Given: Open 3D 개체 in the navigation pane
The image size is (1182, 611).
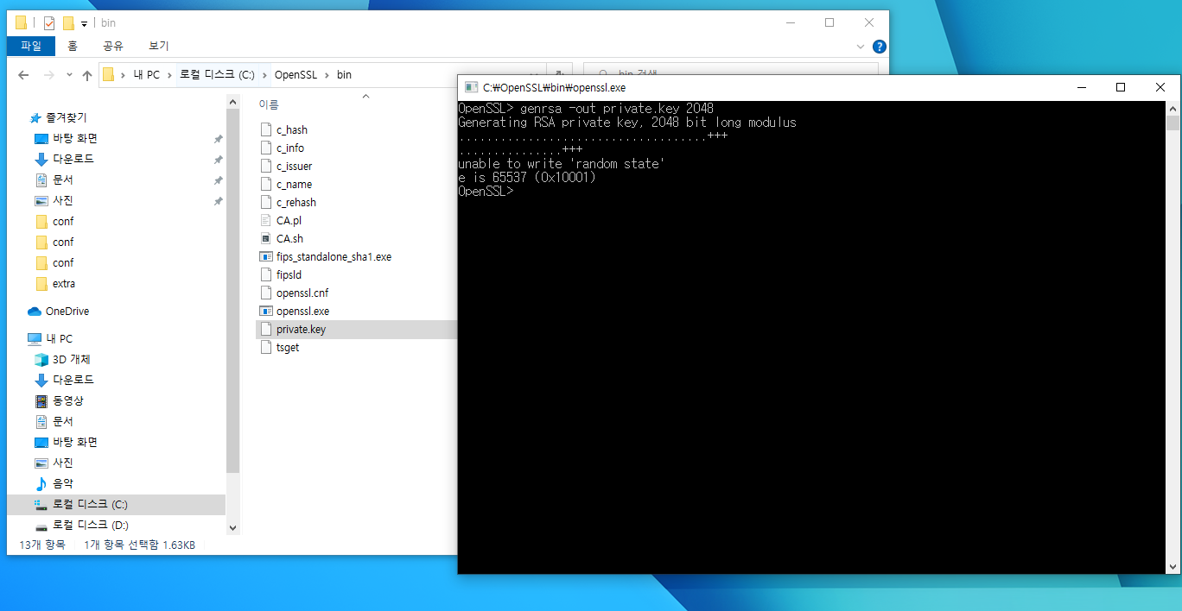Looking at the screenshot, I should click(72, 359).
